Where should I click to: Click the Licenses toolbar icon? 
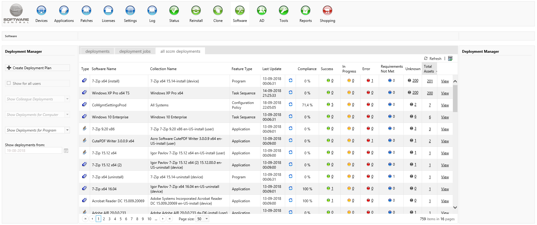point(108,11)
